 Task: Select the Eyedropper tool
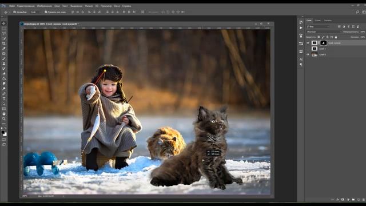[x=4, y=48]
